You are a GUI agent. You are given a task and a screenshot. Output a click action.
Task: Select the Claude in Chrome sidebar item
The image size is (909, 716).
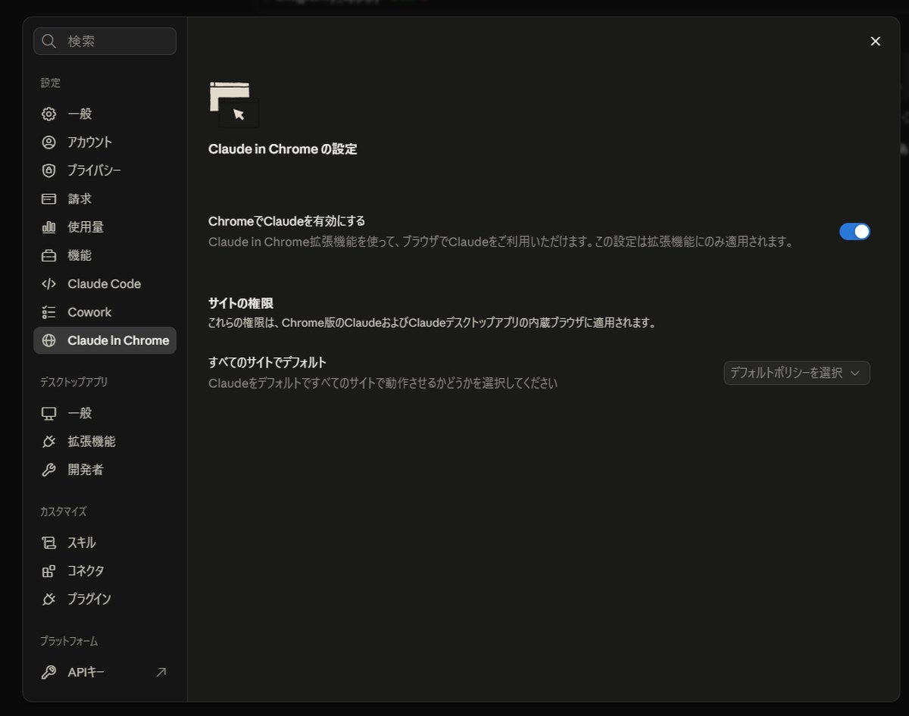[x=105, y=340]
